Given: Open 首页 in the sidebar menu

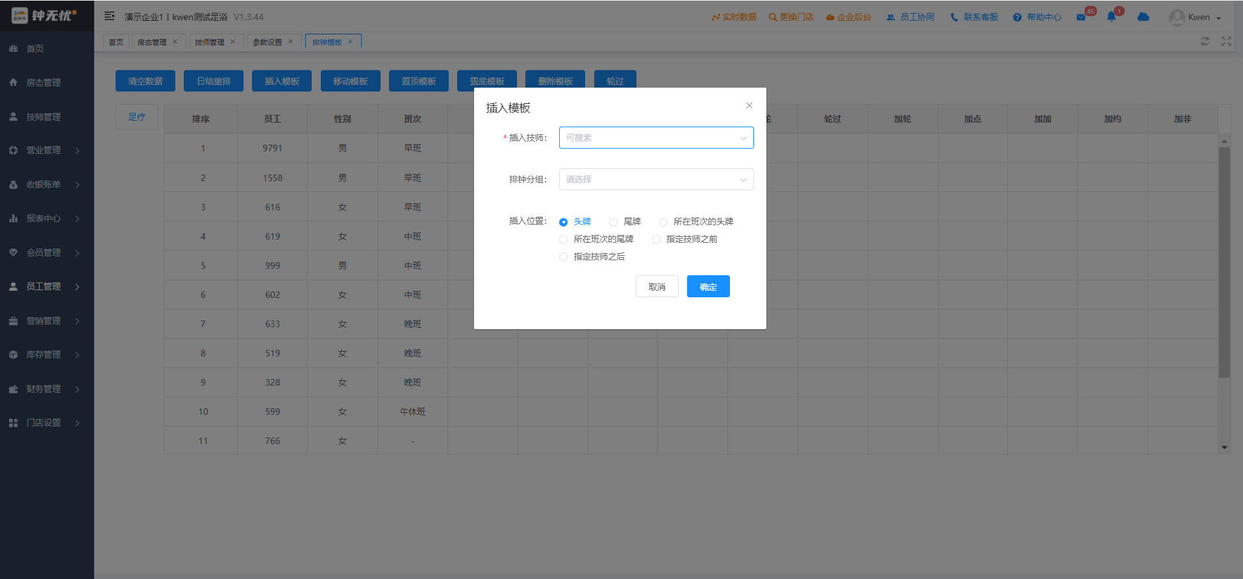Looking at the screenshot, I should (x=35, y=49).
